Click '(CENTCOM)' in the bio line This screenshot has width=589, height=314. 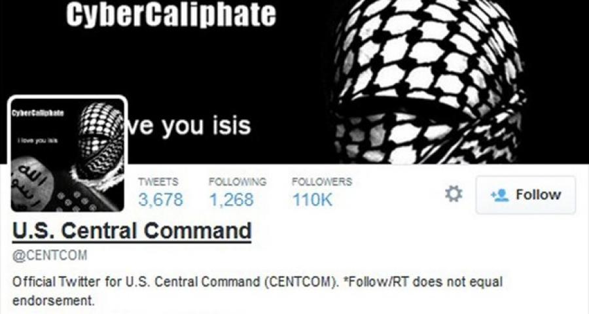[302, 282]
